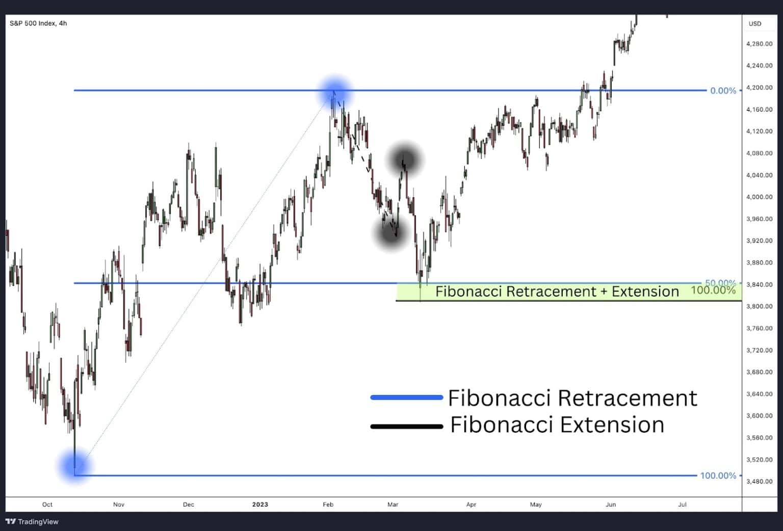The image size is (783, 531).
Task: Open the USD currency selector
Action: click(x=754, y=23)
